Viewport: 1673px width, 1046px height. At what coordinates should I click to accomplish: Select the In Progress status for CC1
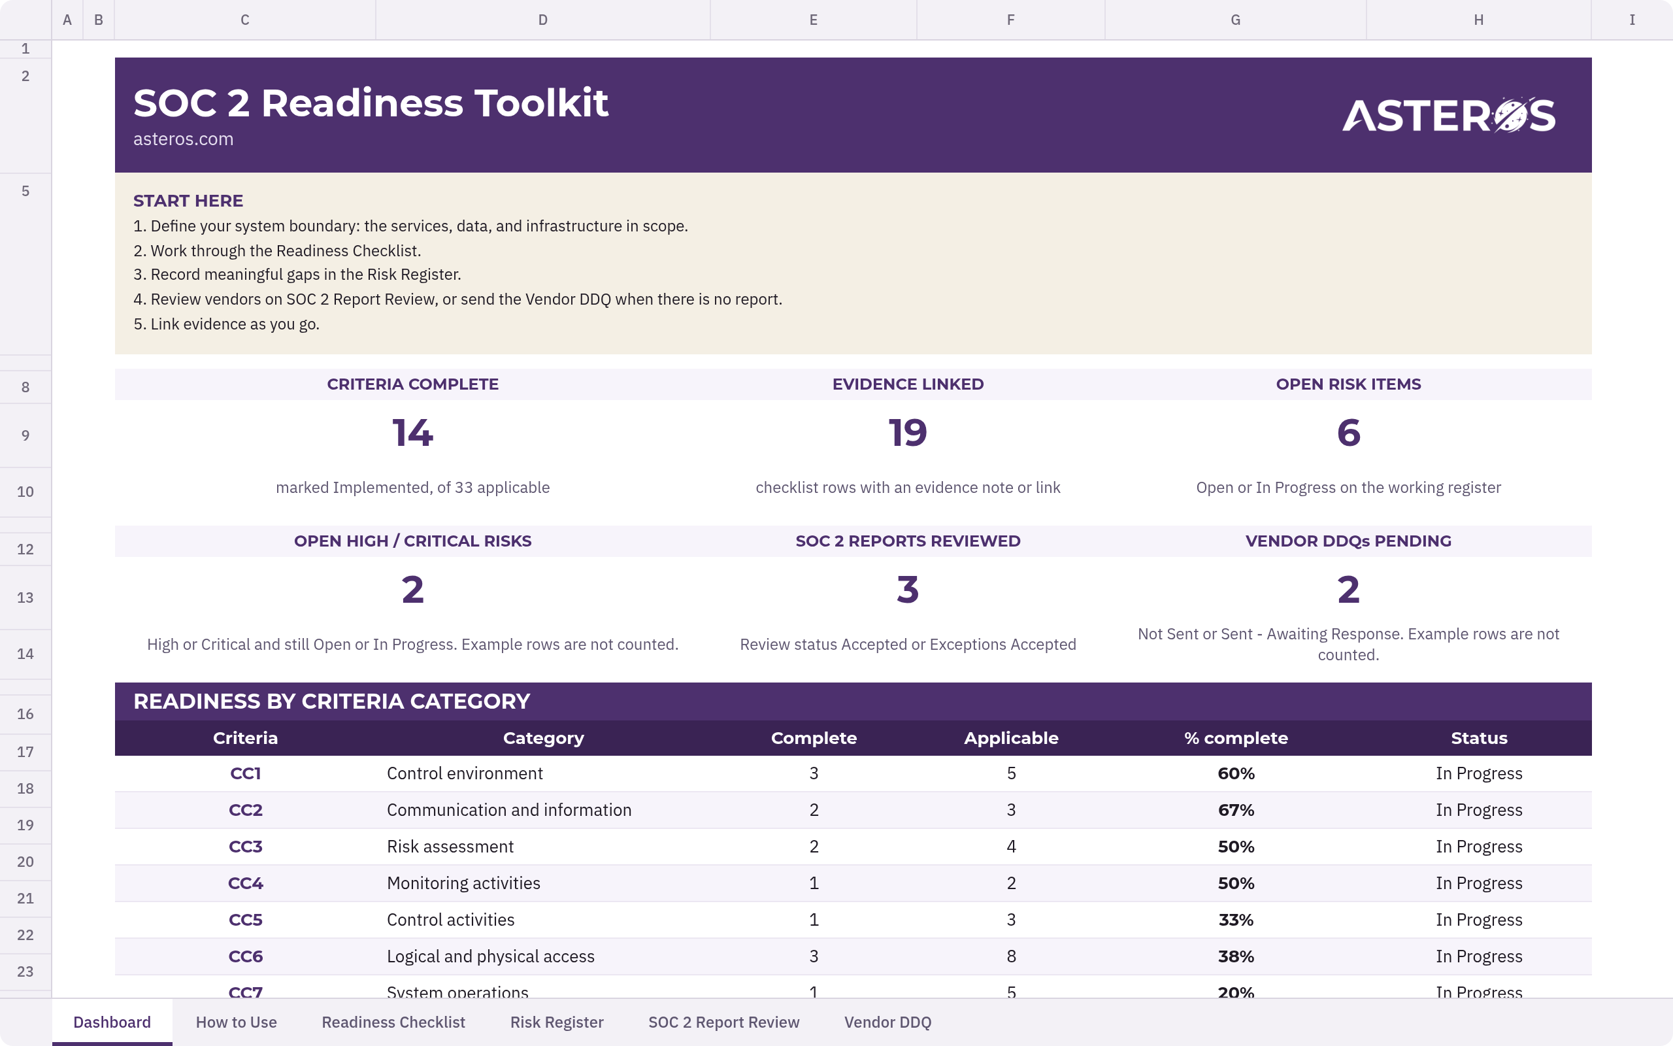coord(1479,773)
